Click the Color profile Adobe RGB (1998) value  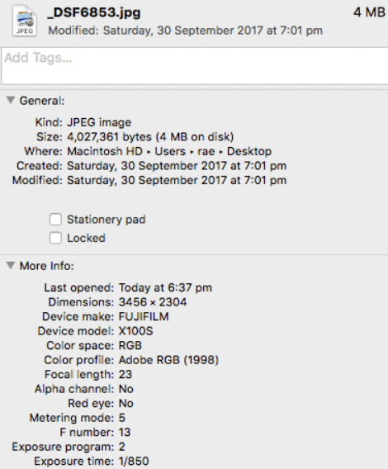click(168, 360)
